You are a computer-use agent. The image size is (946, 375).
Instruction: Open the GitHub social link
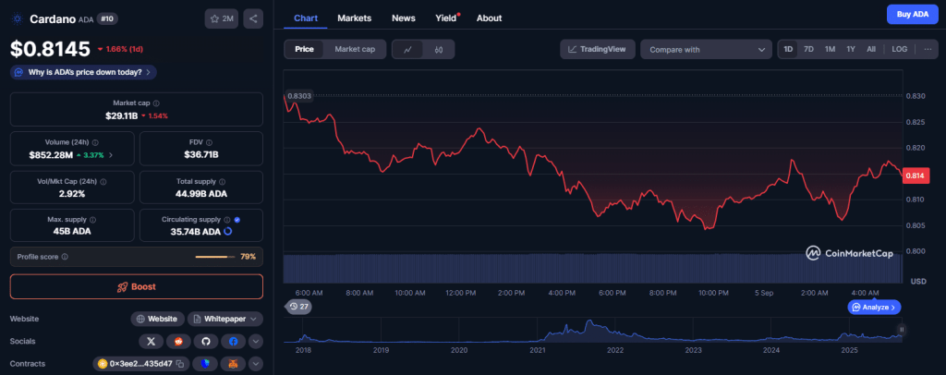click(x=206, y=341)
